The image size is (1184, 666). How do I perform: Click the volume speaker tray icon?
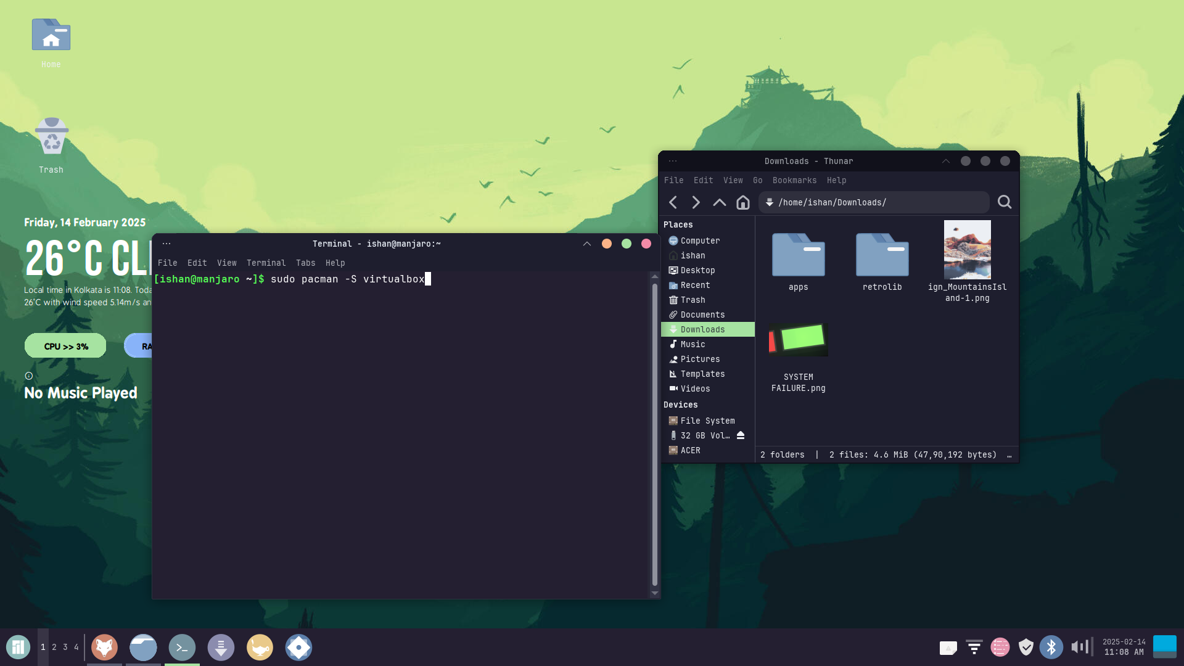pyautogui.click(x=1079, y=647)
